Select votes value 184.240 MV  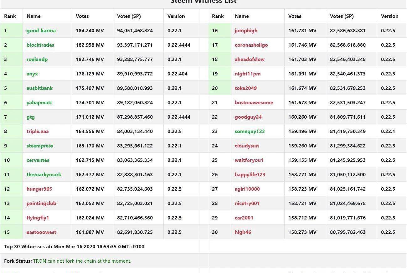coord(90,31)
